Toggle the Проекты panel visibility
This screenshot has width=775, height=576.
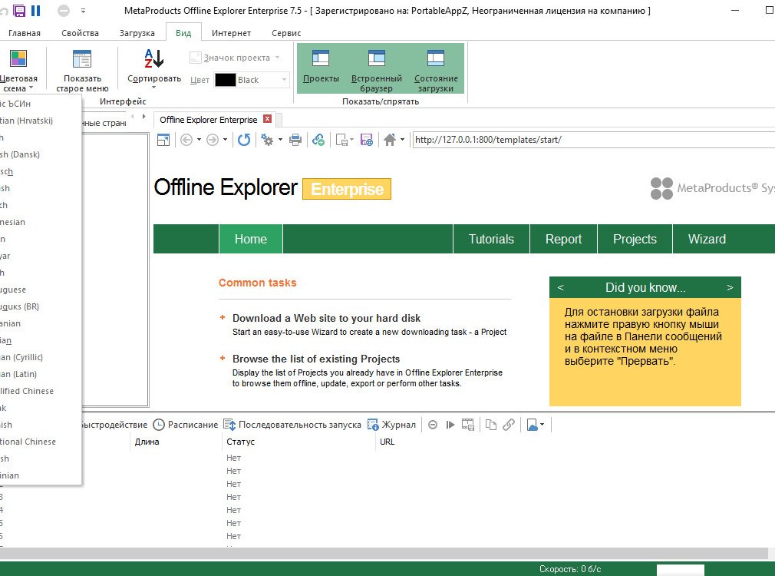click(321, 68)
